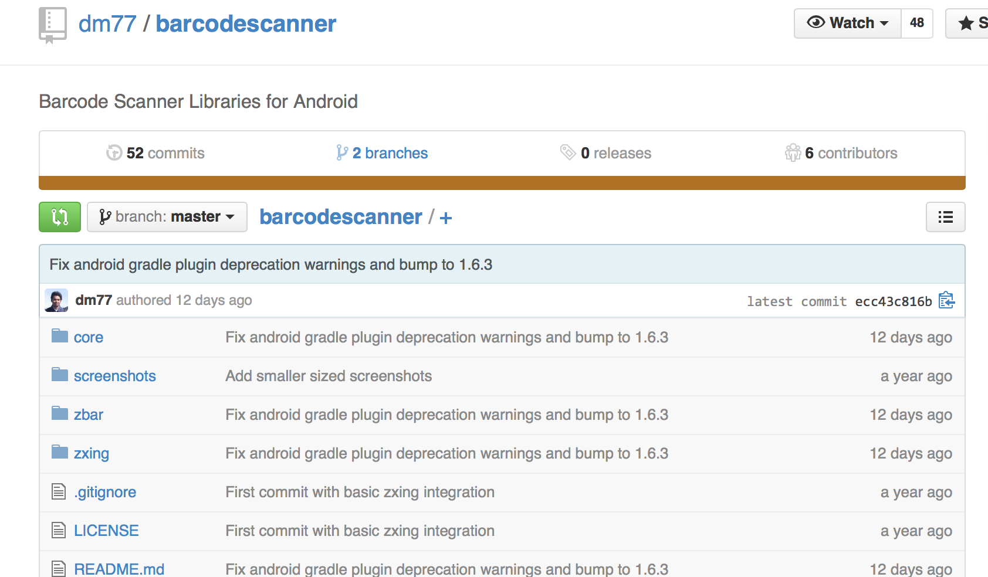Click the core folder icon
Image resolution: width=988 pixels, height=577 pixels.
[59, 336]
